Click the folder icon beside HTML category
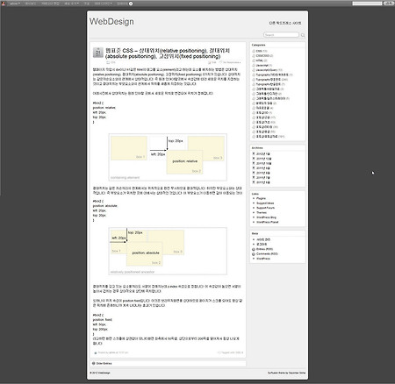395x384 pixels. (x=254, y=60)
